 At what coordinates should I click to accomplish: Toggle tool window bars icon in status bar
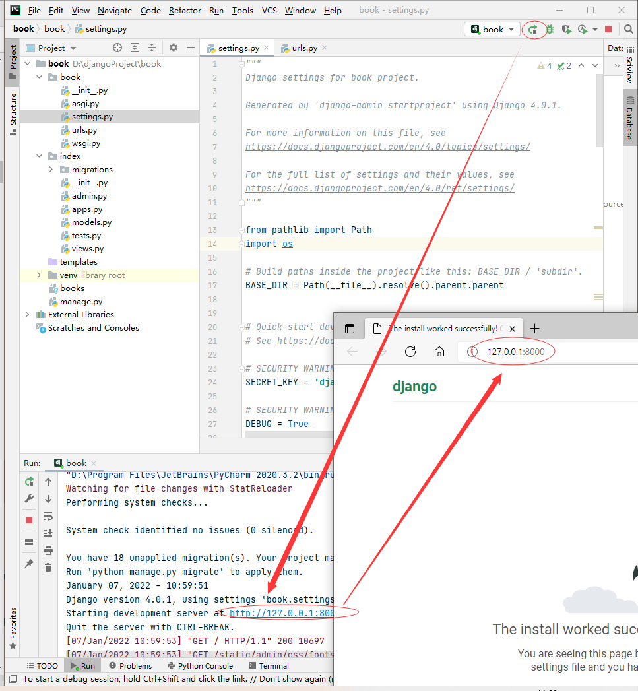click(13, 678)
